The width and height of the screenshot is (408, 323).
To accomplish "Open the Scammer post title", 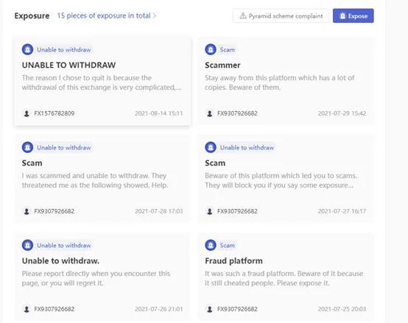I will (222, 65).
